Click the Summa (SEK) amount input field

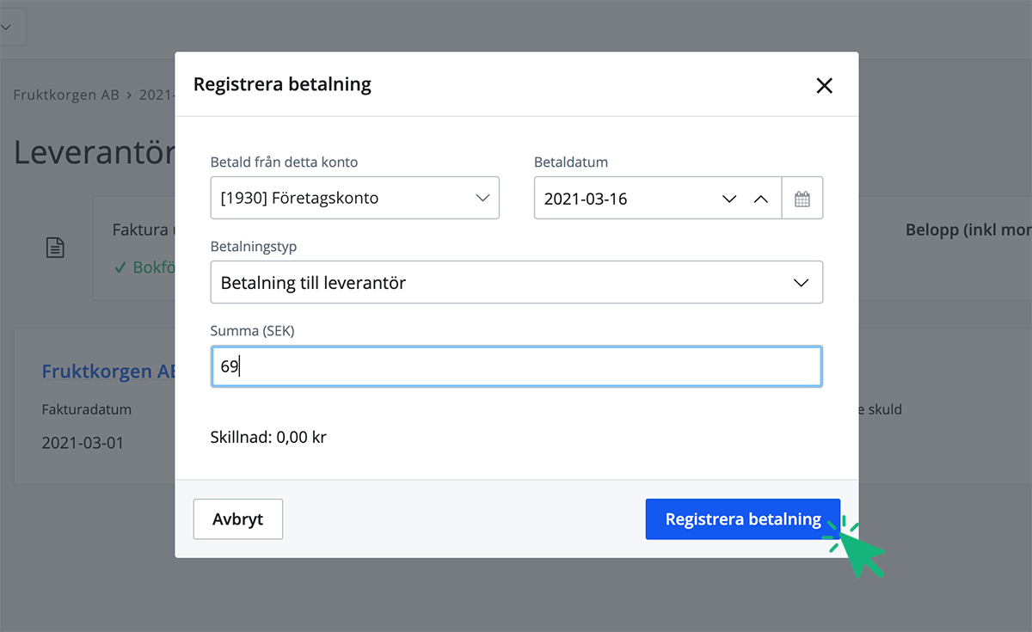(x=516, y=365)
